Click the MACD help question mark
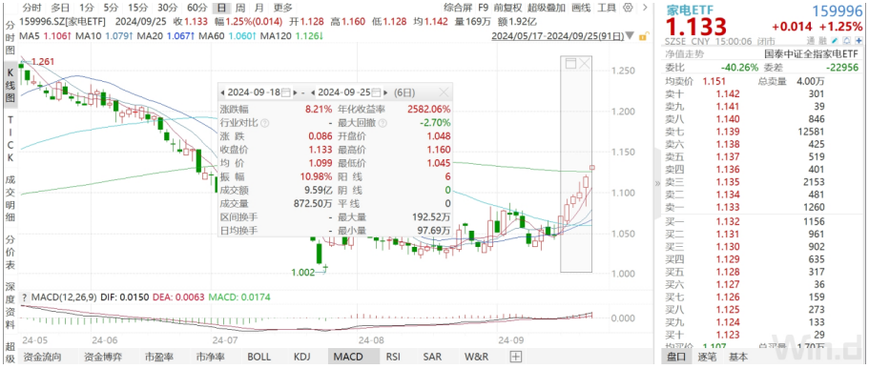The height and width of the screenshot is (369, 869). coord(24,297)
